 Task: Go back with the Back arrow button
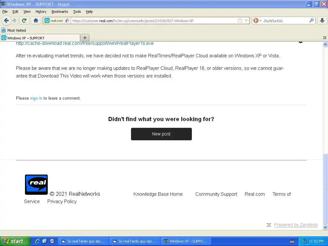pyautogui.click(x=6, y=20)
